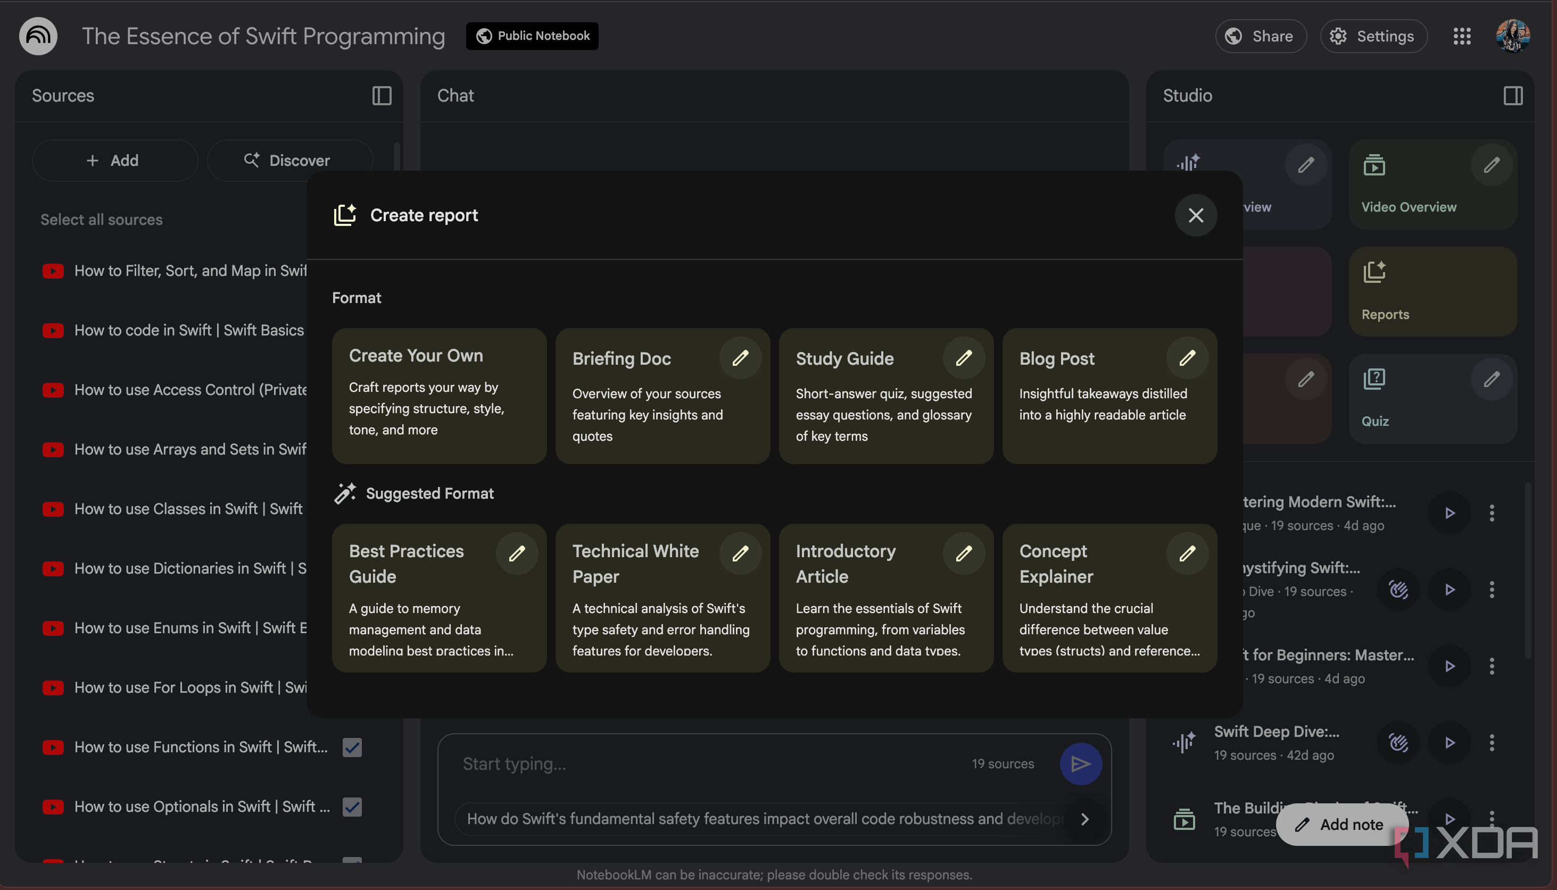Image resolution: width=1557 pixels, height=890 pixels.
Task: Click the interactive mode icon for Swift Deep Dive
Action: point(1398,742)
